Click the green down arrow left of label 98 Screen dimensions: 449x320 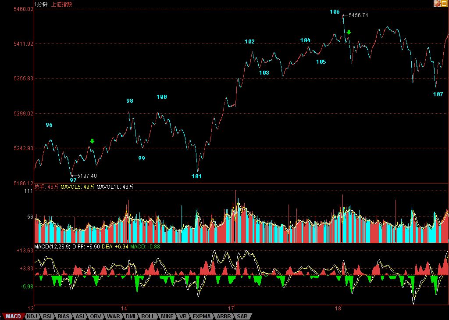click(92, 141)
